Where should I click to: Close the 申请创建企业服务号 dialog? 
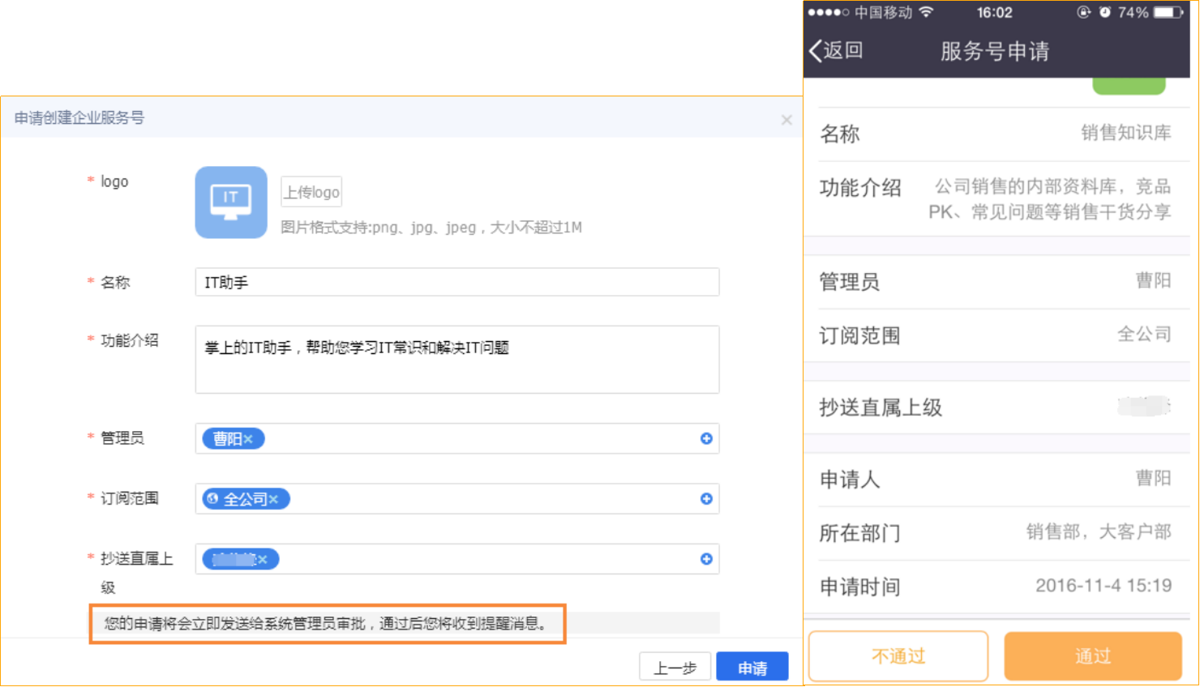pos(786,120)
